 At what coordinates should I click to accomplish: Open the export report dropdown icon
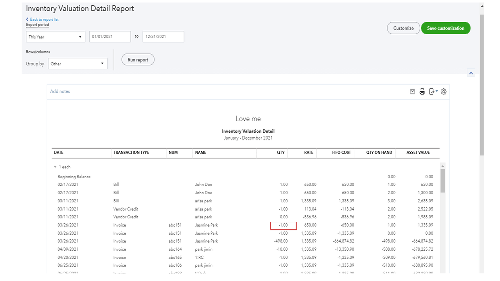(x=433, y=92)
